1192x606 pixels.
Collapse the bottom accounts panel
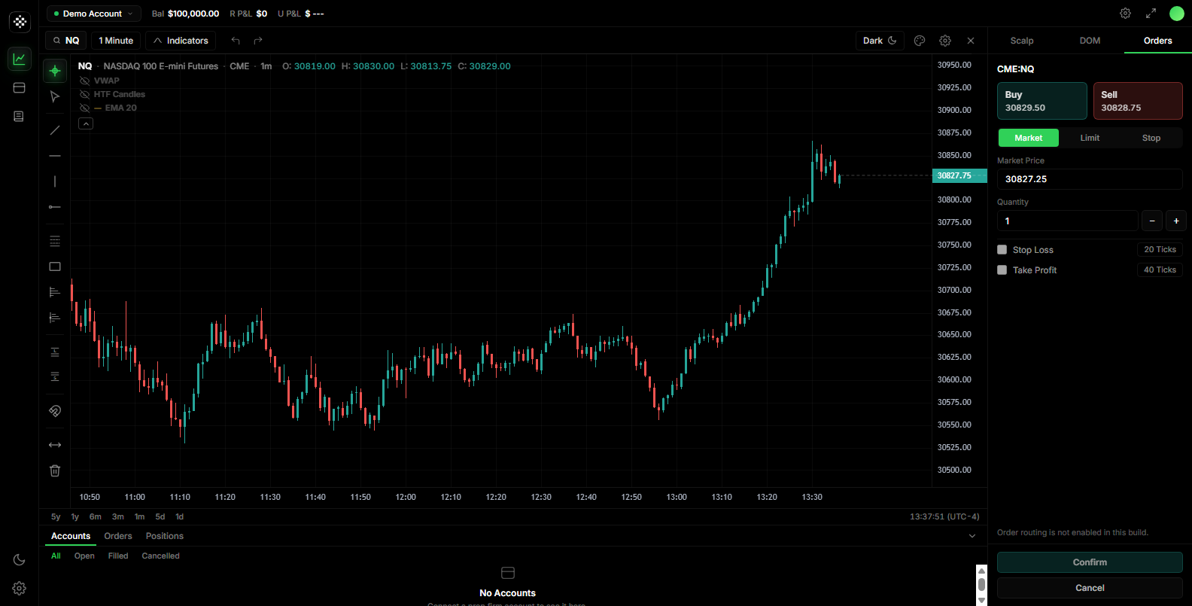pos(972,536)
